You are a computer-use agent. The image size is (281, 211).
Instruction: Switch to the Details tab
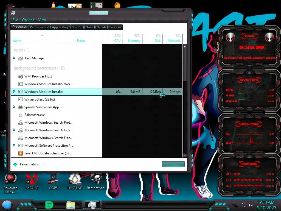[x=102, y=27]
